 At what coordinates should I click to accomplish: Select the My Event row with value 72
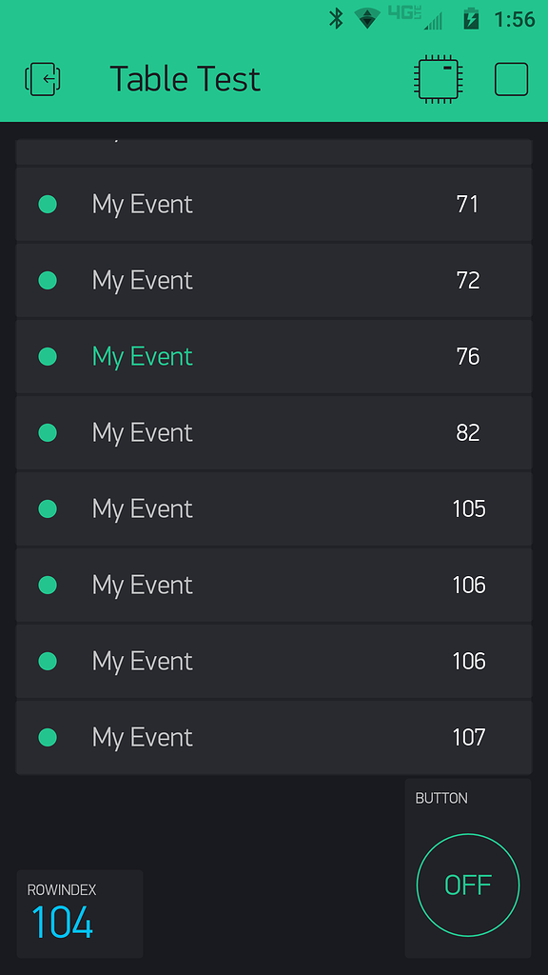tap(274, 280)
